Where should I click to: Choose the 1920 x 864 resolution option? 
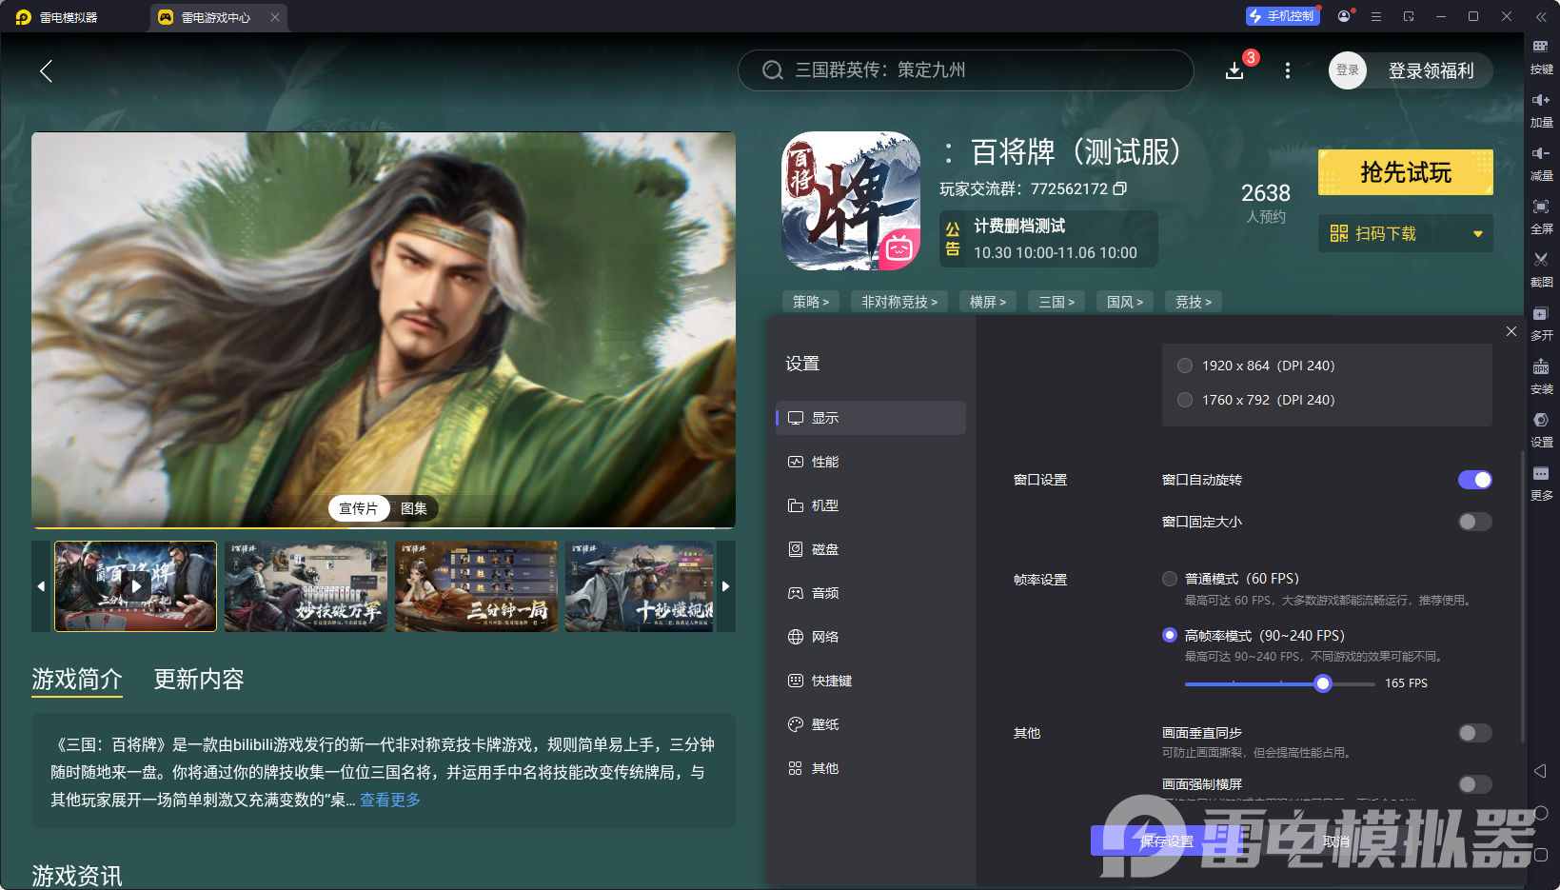(x=1184, y=365)
